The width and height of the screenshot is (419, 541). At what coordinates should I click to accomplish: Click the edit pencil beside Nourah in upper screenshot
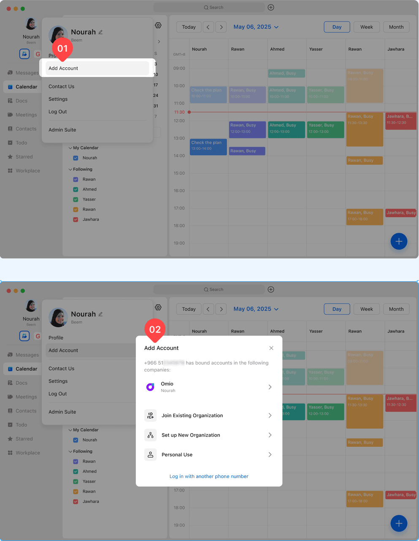point(100,32)
